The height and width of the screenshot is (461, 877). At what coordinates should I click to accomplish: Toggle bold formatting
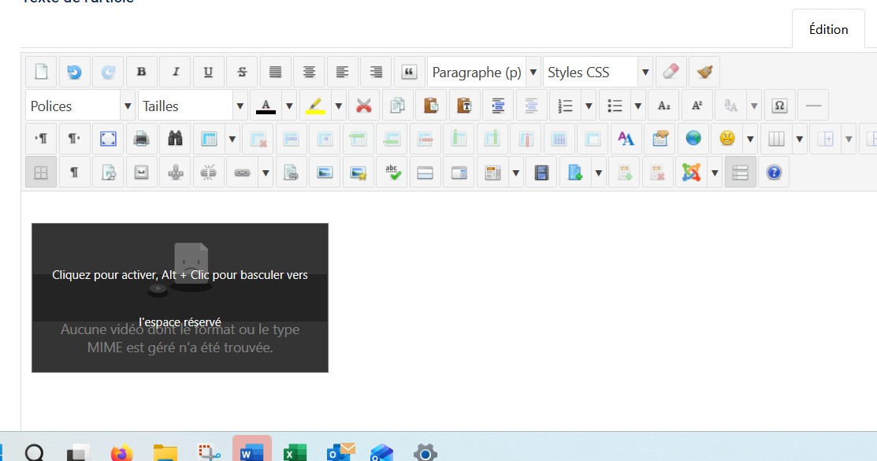pos(142,72)
